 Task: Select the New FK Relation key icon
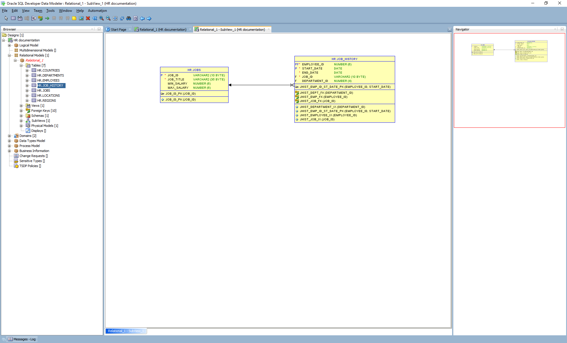(40, 18)
